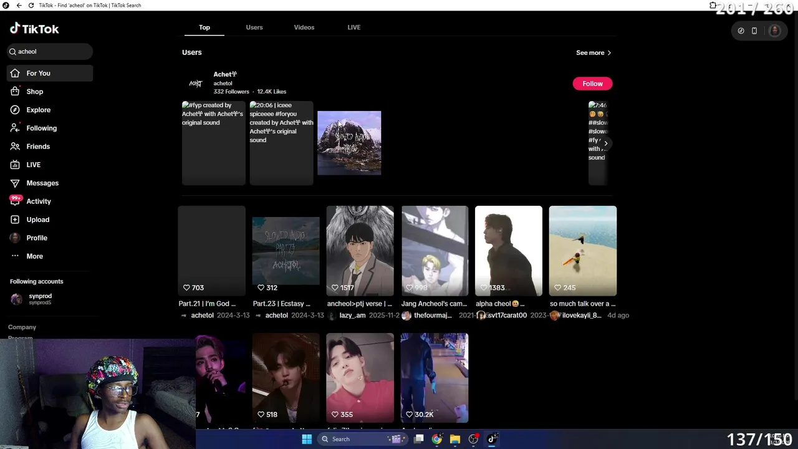
Task: Open the video with 703 likes
Action: tap(212, 251)
